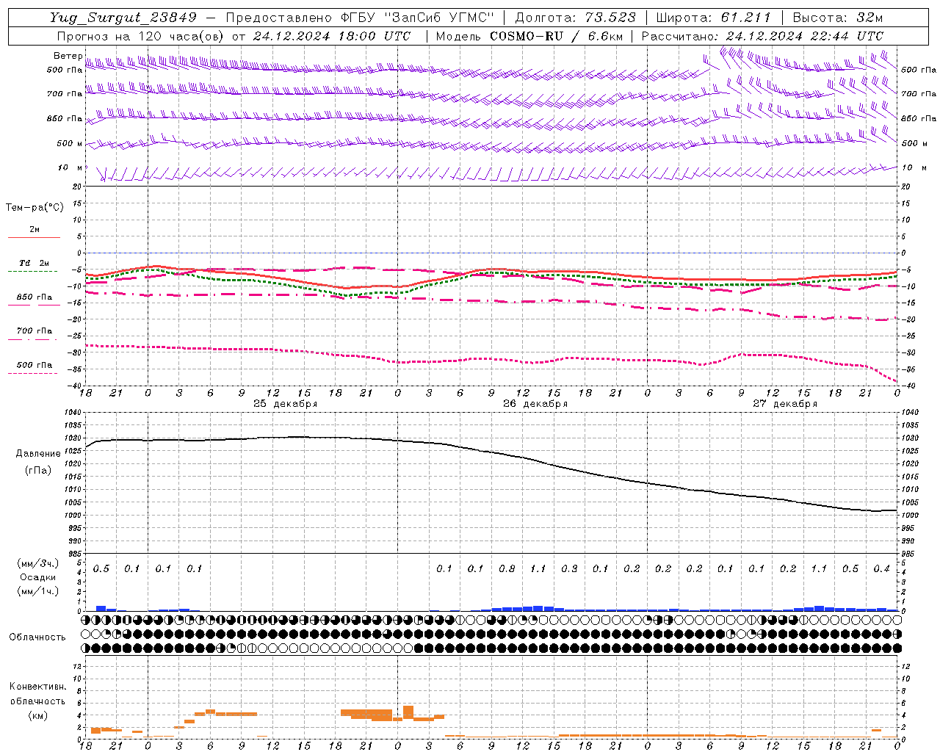Select the Осадки precipitation label
This screenshot has width=940, height=752.
click(x=38, y=577)
